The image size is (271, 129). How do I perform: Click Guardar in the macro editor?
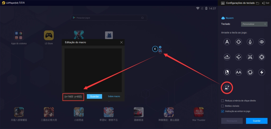pos(94,96)
